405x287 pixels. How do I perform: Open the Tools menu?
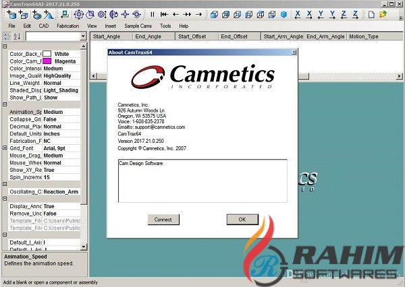click(x=165, y=26)
